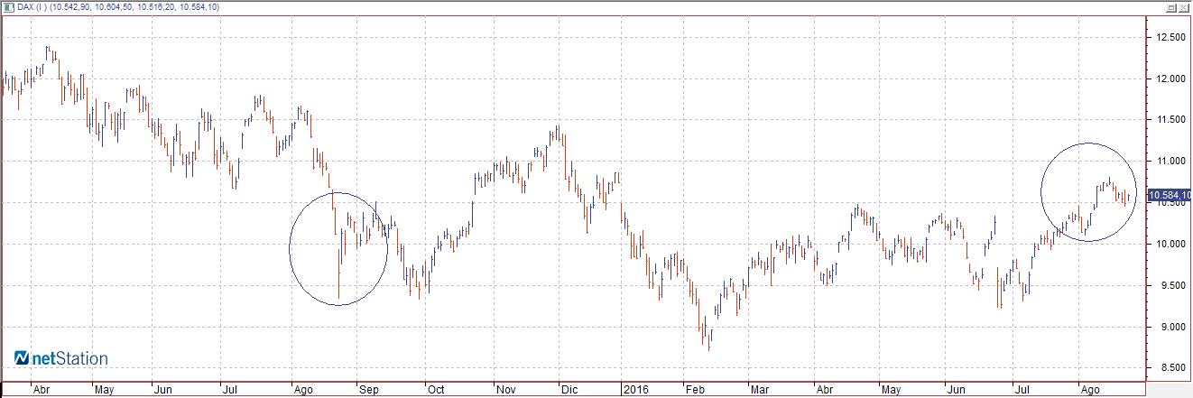Close the DAX chart window

pos(1185,6)
